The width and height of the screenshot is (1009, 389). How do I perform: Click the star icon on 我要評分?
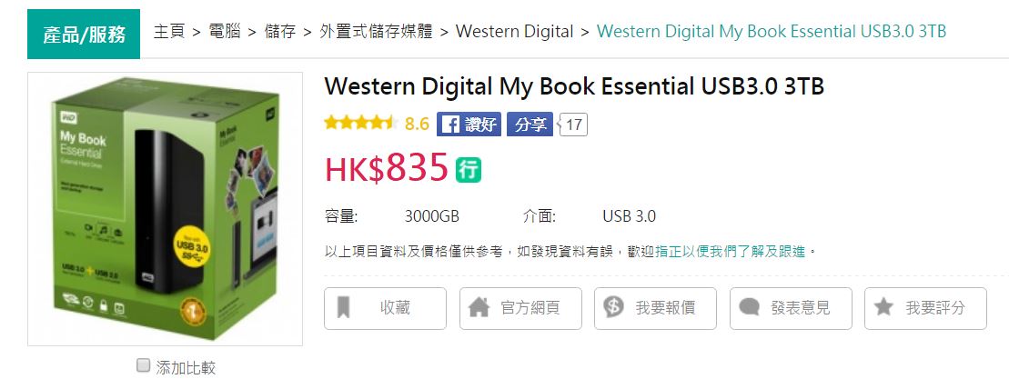click(883, 306)
